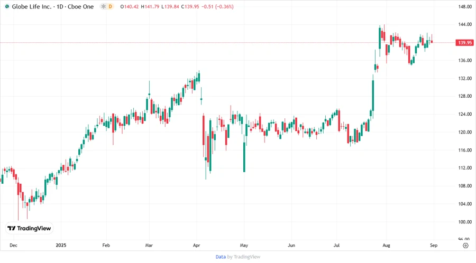Click the 148.00 price axis label

click(x=465, y=6)
